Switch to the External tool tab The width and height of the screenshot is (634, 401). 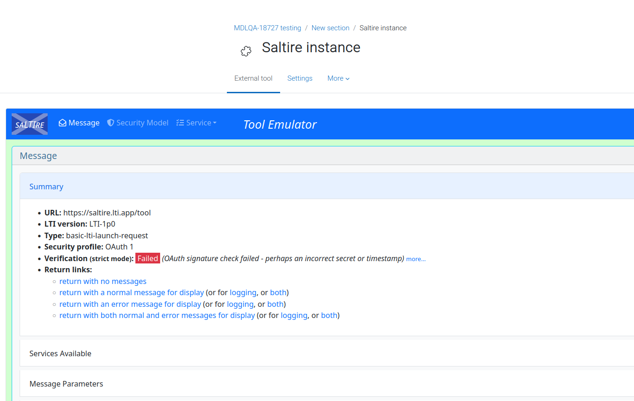click(254, 78)
